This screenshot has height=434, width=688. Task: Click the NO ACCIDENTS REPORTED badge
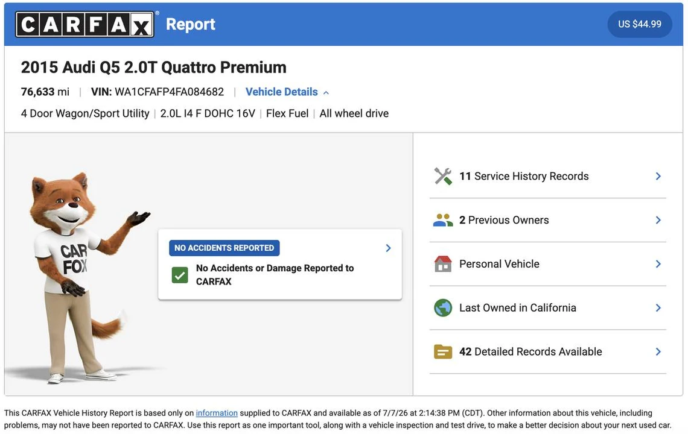225,248
